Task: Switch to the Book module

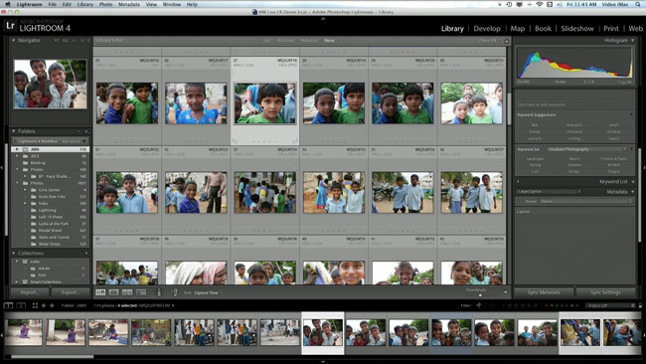Action: point(543,29)
